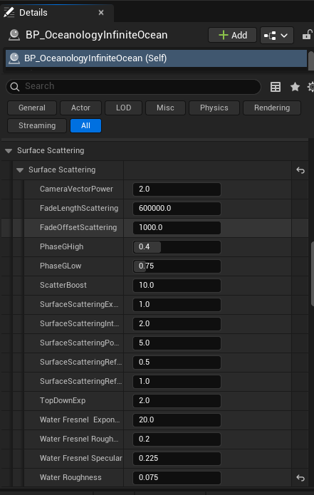Screen dimensions: 314x495
Task: Filter by Streaming category
Action: click(37, 125)
